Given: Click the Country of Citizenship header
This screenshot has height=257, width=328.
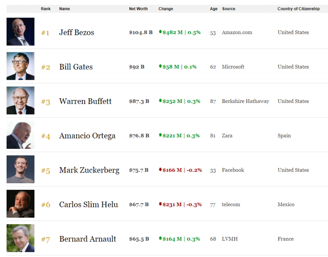Looking at the screenshot, I should pos(298,9).
